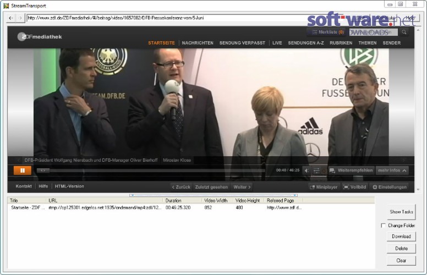Sort by Video Height column header
This screenshot has height=275, width=427.
coord(249,200)
